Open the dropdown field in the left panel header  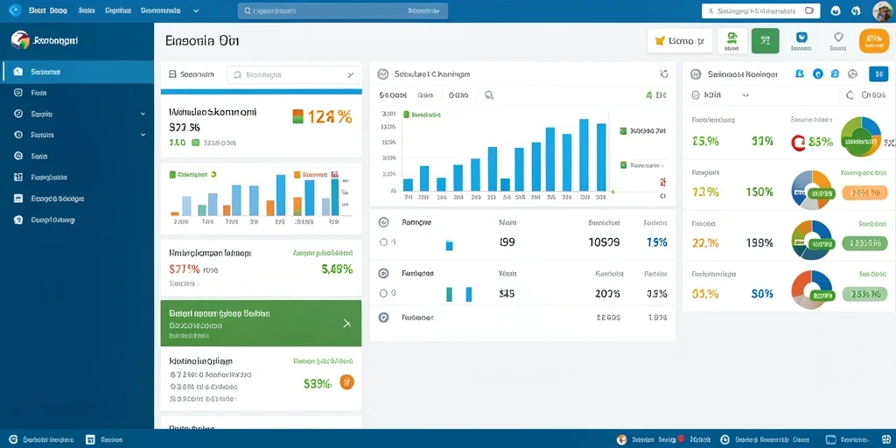(x=294, y=74)
